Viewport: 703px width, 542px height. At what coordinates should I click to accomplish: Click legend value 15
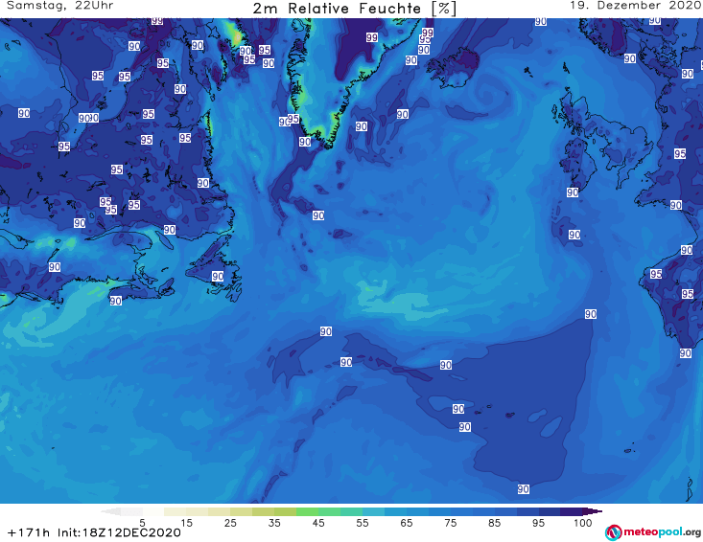(186, 523)
